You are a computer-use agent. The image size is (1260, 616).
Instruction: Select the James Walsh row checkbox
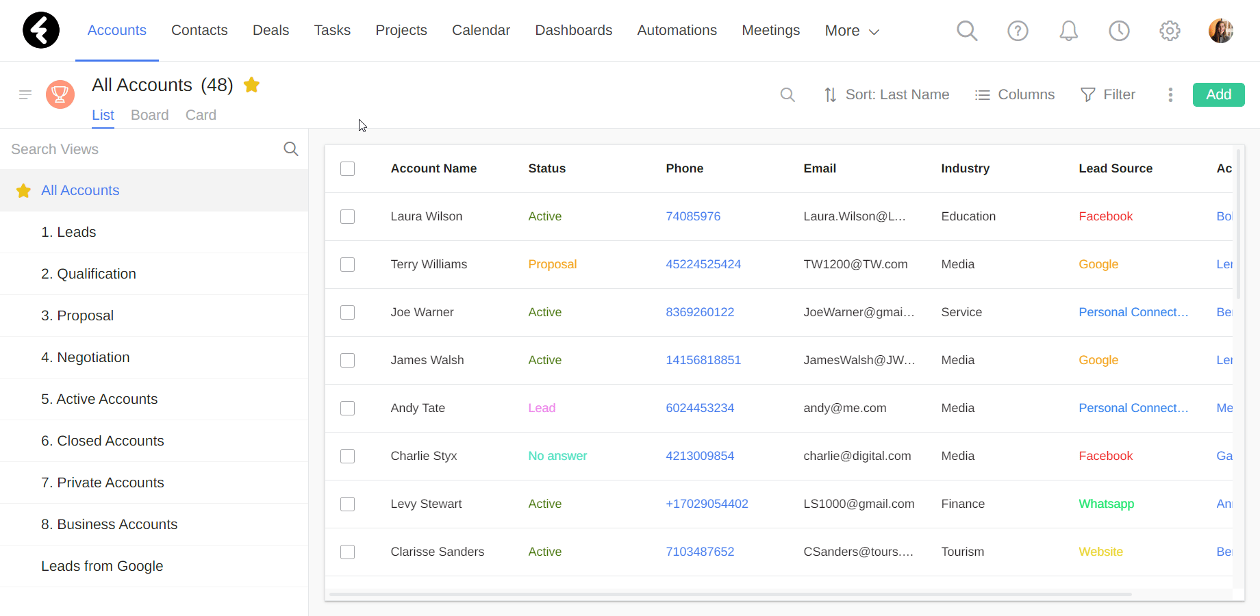pyautogui.click(x=348, y=360)
